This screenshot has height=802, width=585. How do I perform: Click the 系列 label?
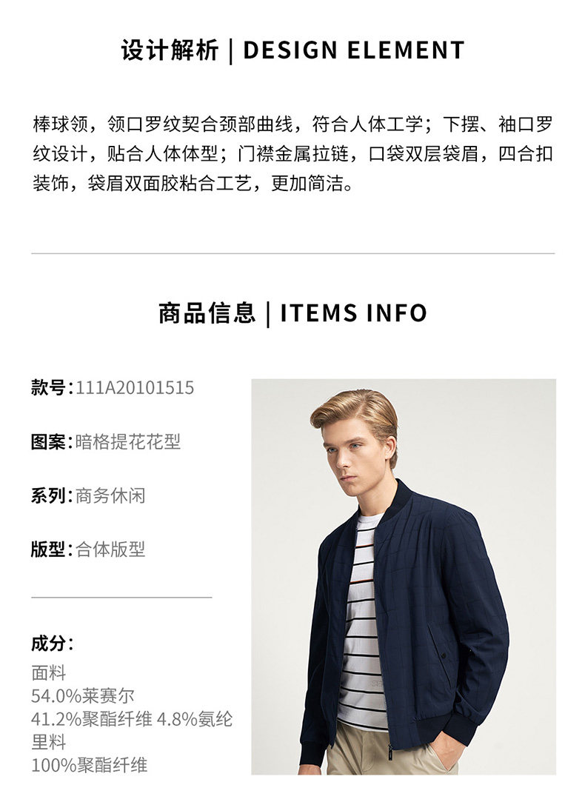pyautogui.click(x=48, y=495)
